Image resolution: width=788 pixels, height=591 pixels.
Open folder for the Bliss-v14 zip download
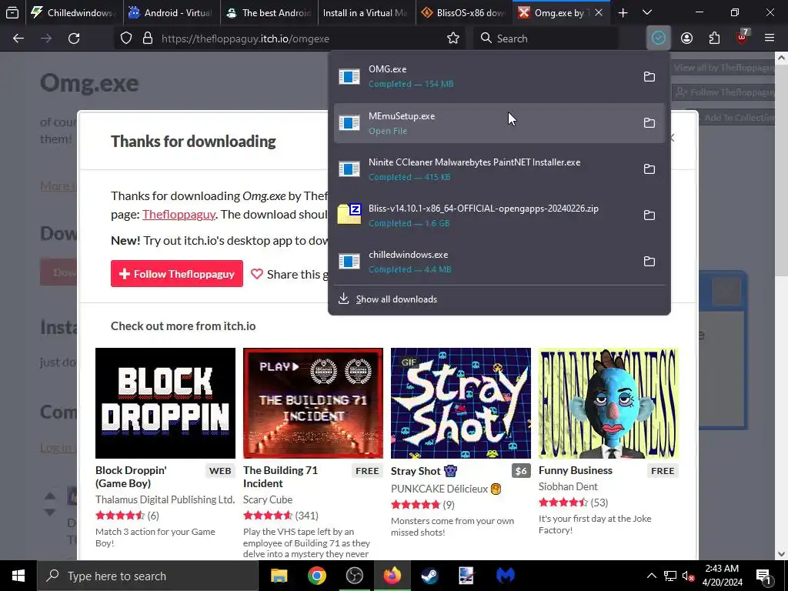649,215
